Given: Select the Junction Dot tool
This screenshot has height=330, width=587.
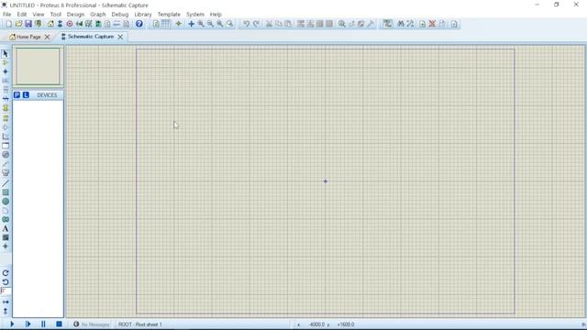Looking at the screenshot, I should 6,71.
